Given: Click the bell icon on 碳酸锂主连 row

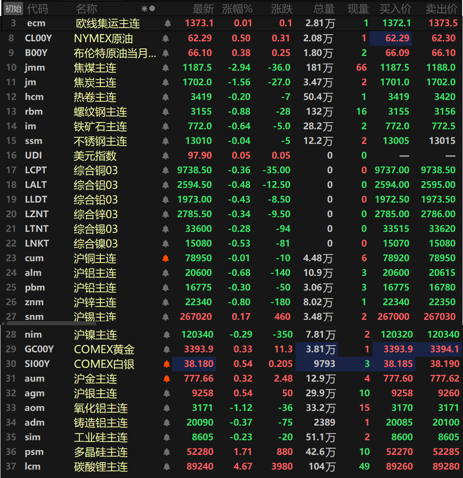Looking at the screenshot, I should coord(167,467).
